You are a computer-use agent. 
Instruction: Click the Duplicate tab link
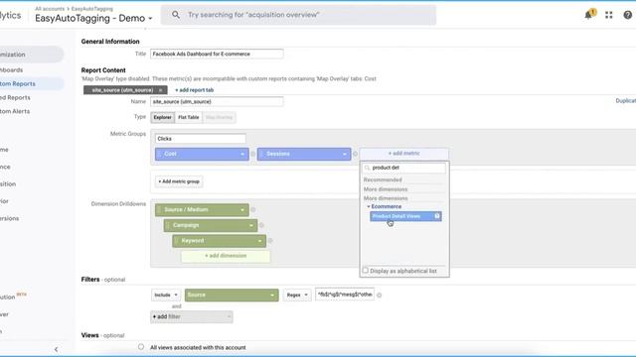tap(625, 101)
